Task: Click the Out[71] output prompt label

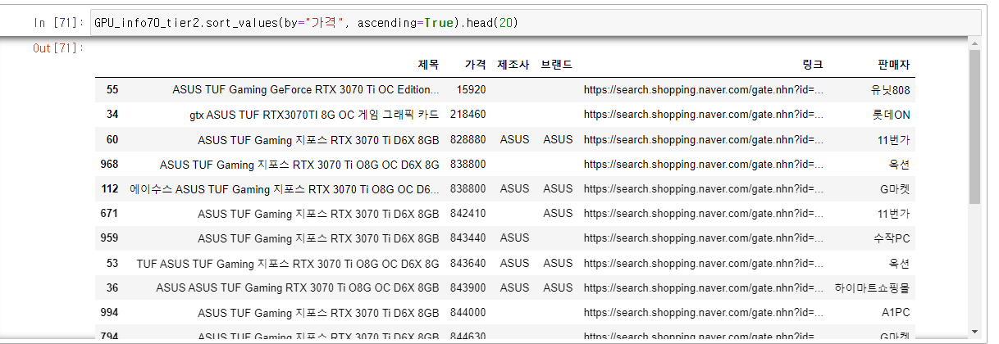Action: click(58, 48)
